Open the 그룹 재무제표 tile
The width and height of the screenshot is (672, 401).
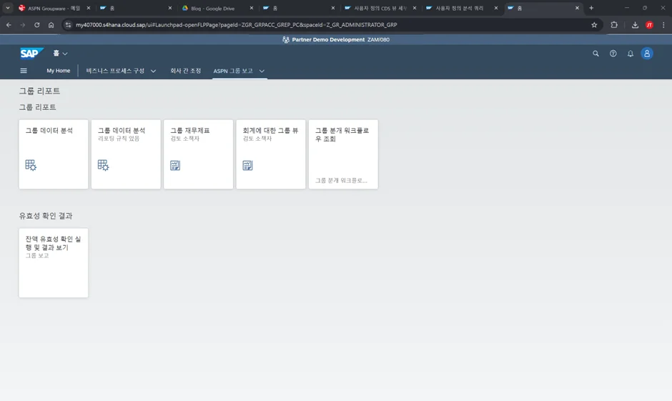coord(198,154)
